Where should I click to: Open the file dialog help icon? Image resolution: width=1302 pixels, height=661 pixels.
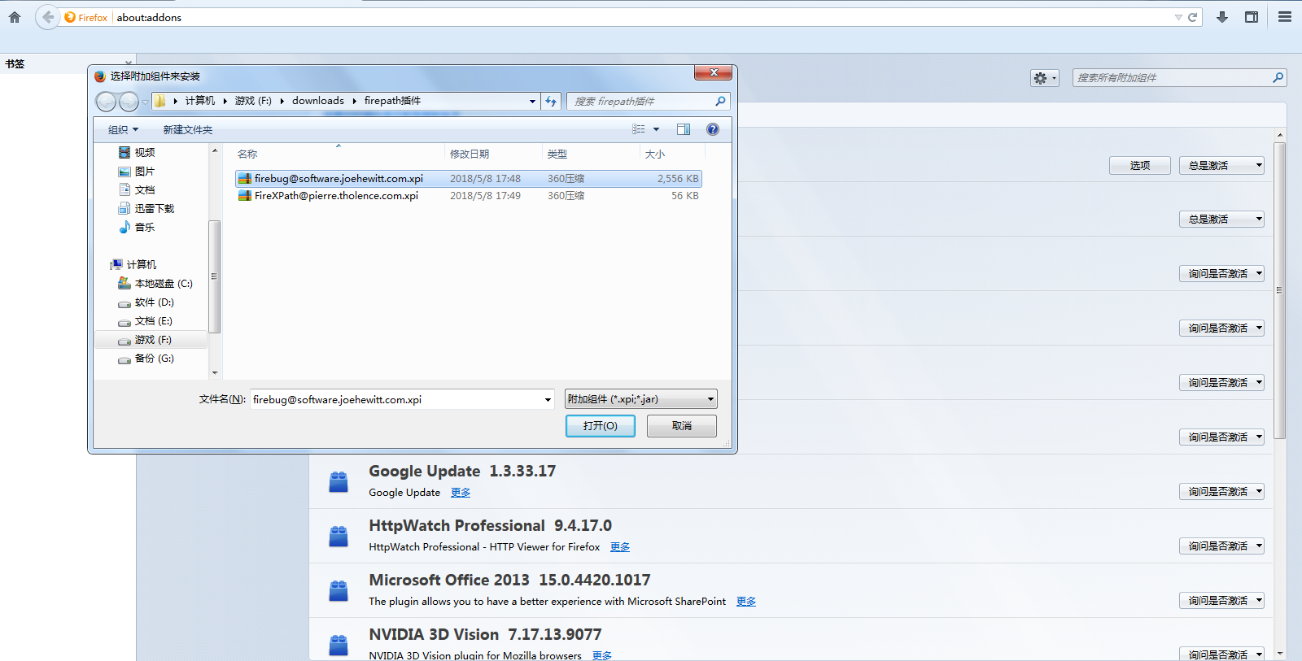[713, 129]
